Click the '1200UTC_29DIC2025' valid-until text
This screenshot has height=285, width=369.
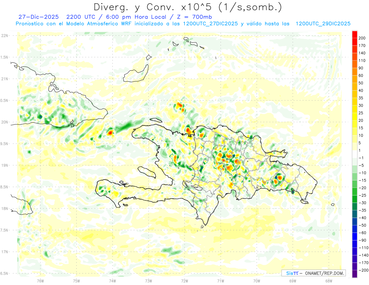(x=323, y=24)
